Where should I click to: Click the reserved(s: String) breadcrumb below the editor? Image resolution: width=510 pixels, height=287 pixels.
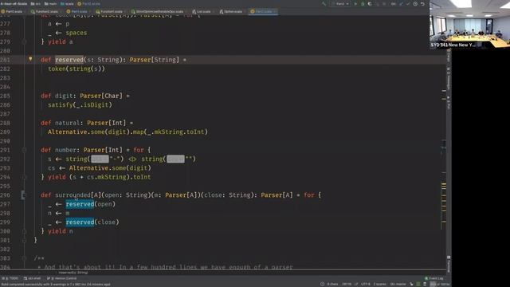click(x=73, y=273)
